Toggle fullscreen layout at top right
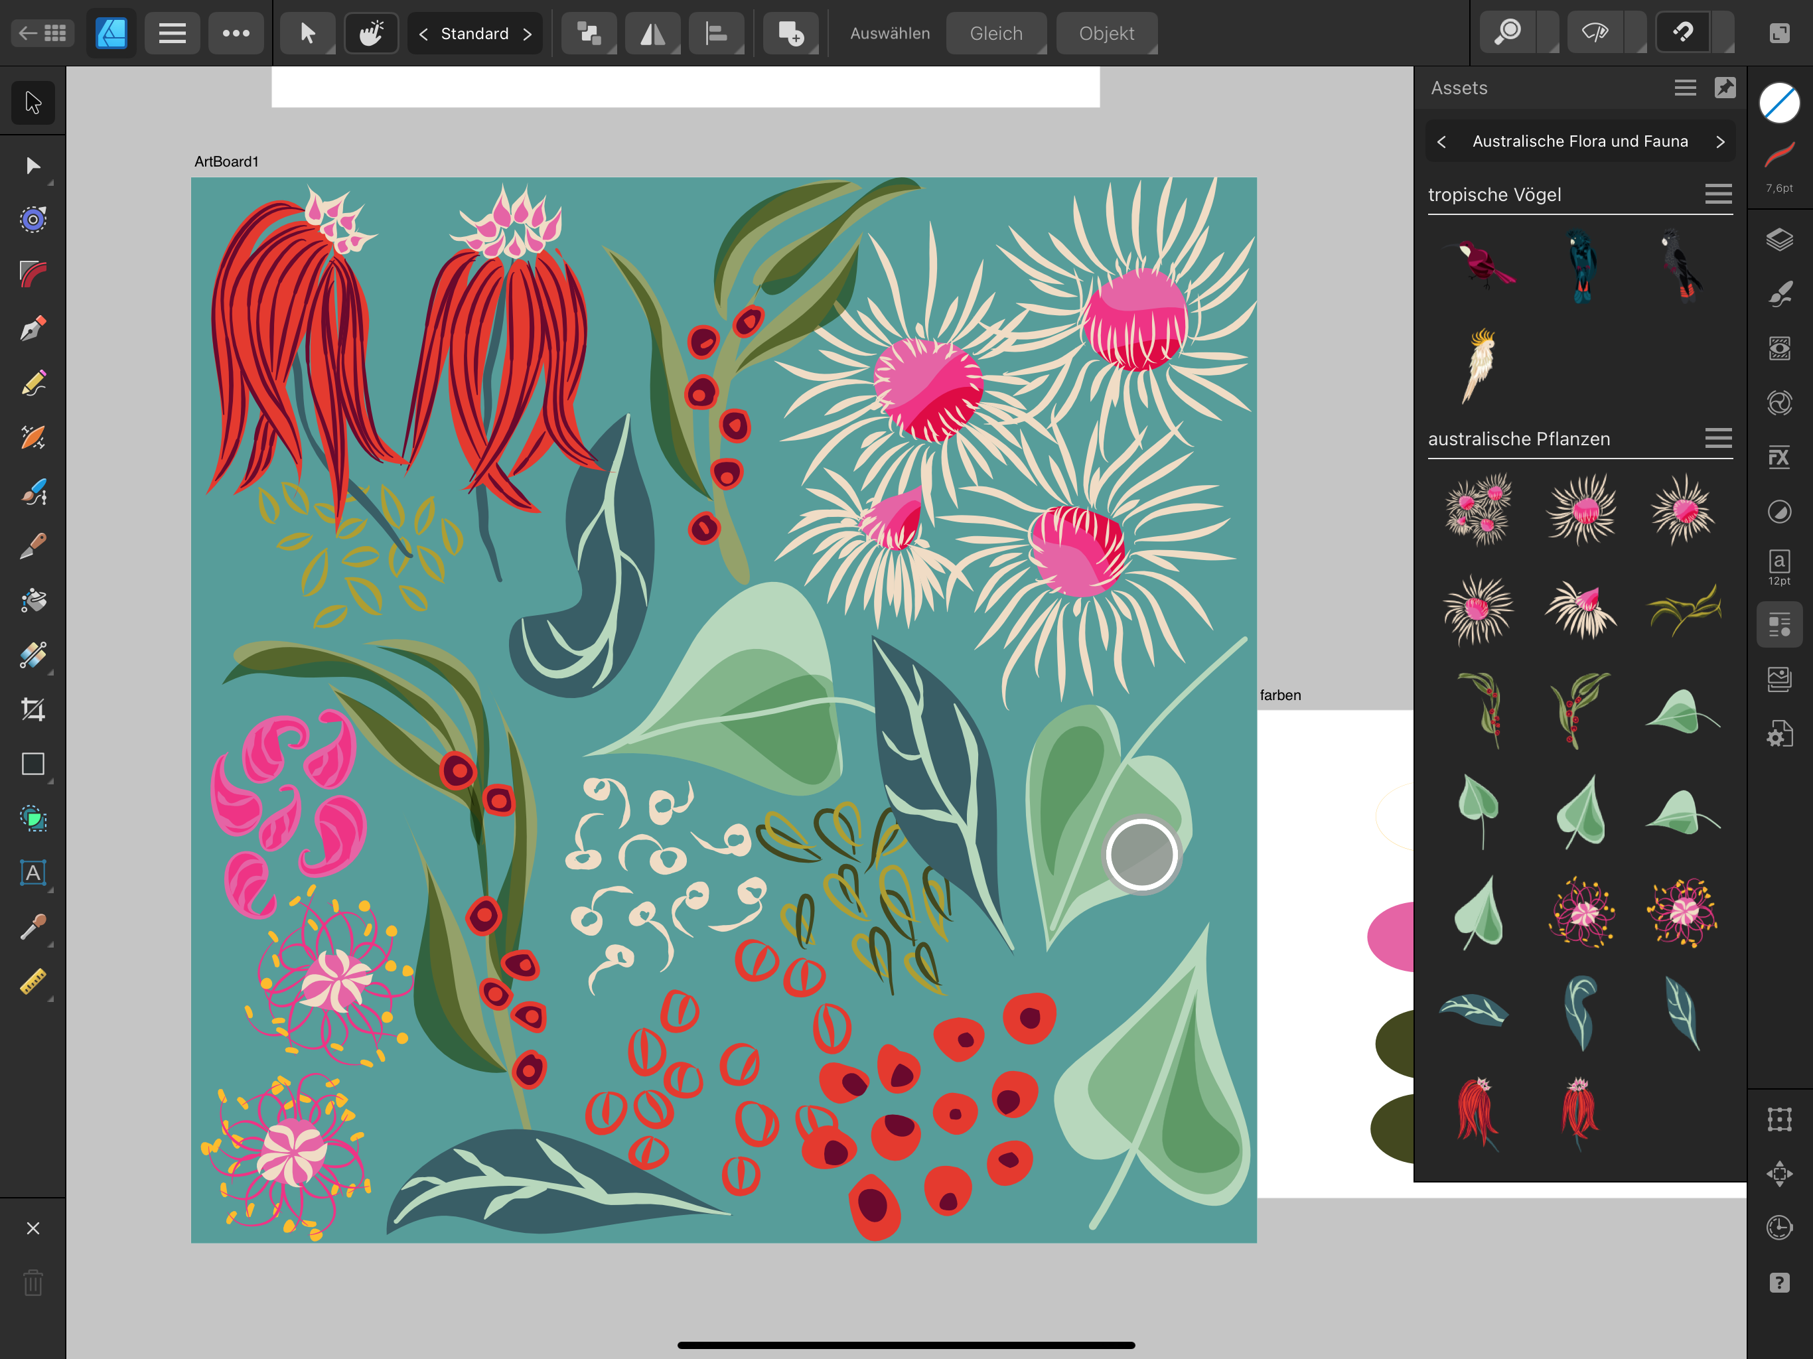Screen dimensions: 1813x1359 pyautogui.click(x=1779, y=33)
